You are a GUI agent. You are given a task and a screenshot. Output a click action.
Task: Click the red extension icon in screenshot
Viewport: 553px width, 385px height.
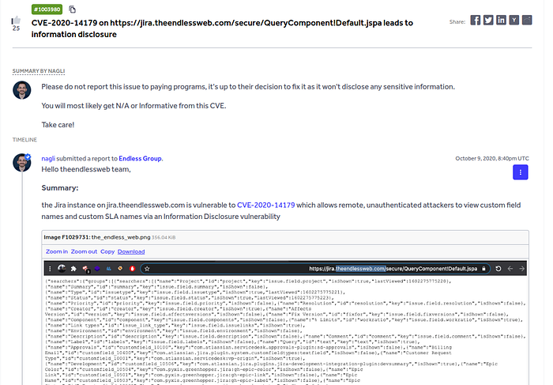point(133,269)
